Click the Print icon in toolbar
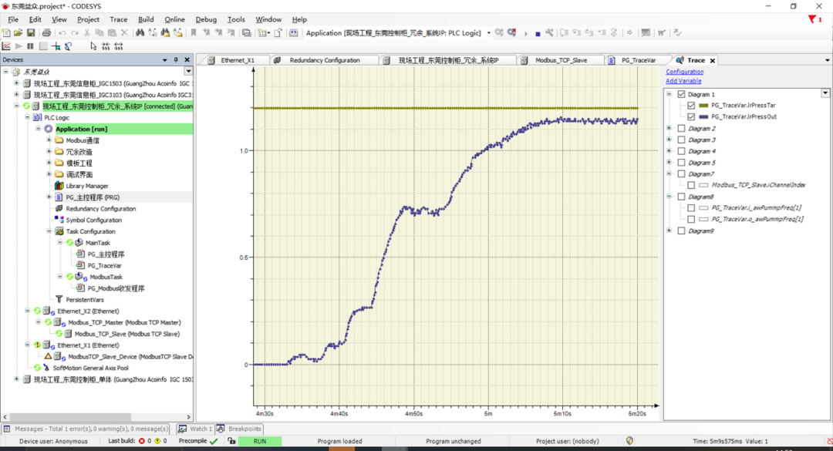833x451 pixels. coord(46,33)
